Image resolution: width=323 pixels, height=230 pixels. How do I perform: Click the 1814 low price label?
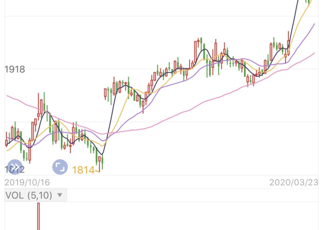pyautogui.click(x=83, y=171)
